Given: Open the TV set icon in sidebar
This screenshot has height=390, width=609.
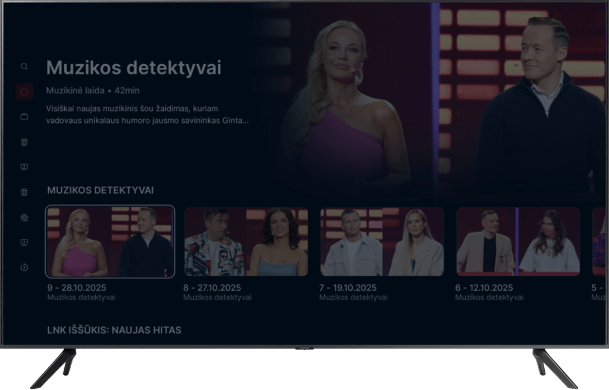Looking at the screenshot, I should click(x=24, y=117).
